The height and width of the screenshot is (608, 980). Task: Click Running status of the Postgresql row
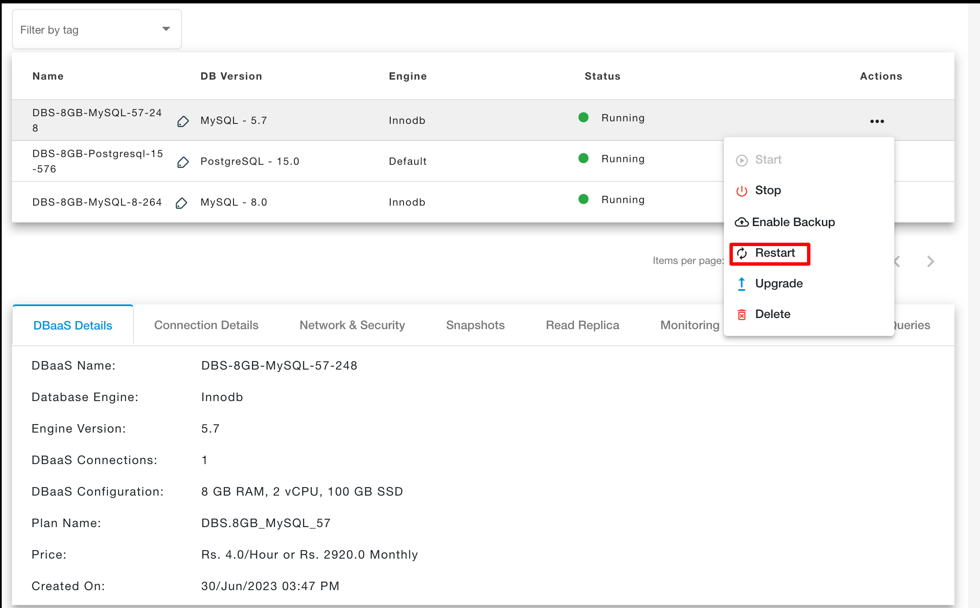point(623,159)
